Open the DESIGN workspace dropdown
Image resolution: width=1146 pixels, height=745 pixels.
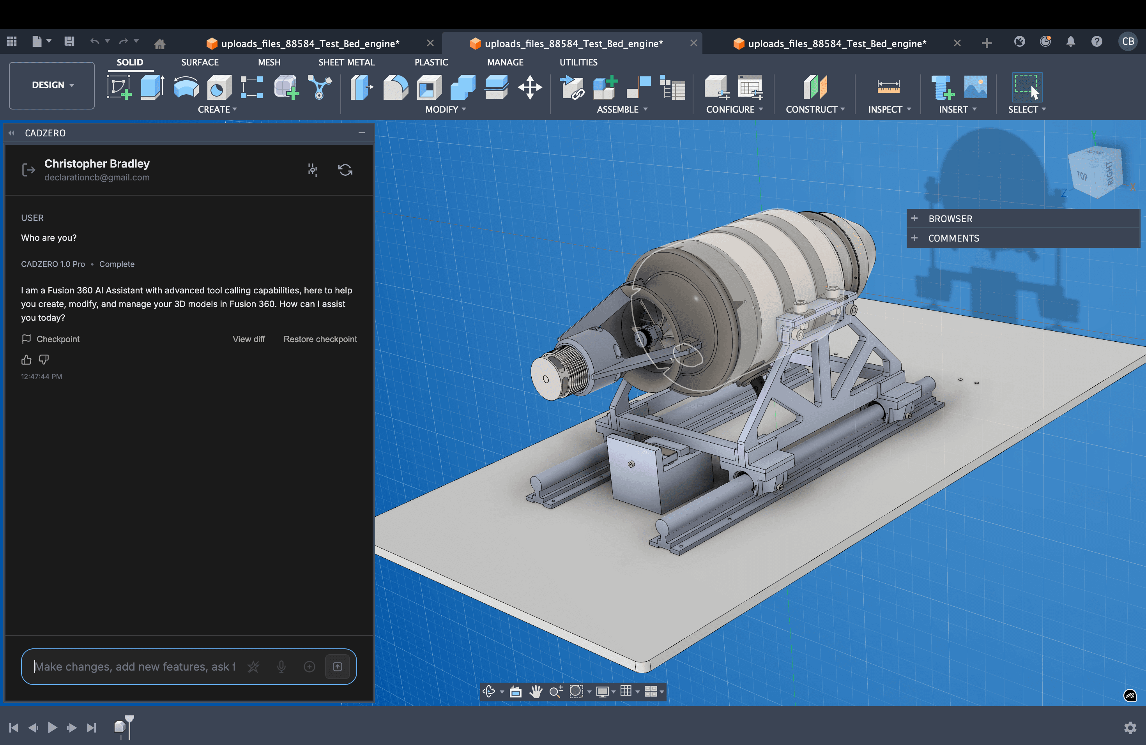click(51, 85)
